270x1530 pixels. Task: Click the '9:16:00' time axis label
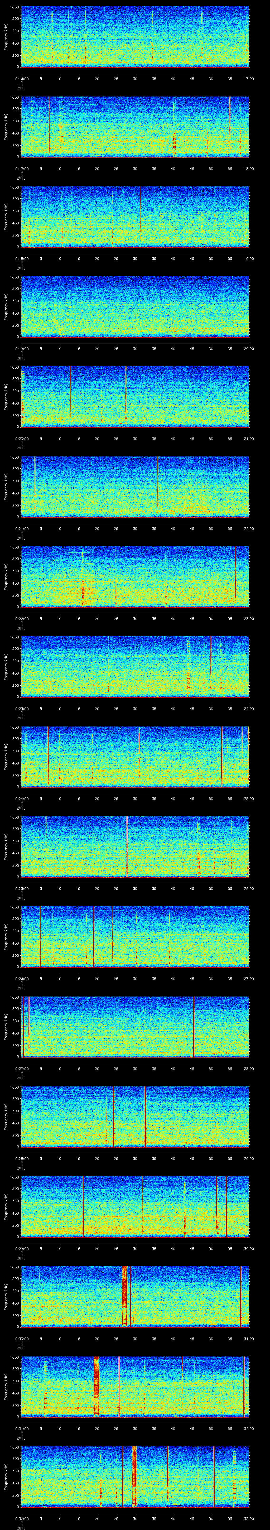[21, 78]
